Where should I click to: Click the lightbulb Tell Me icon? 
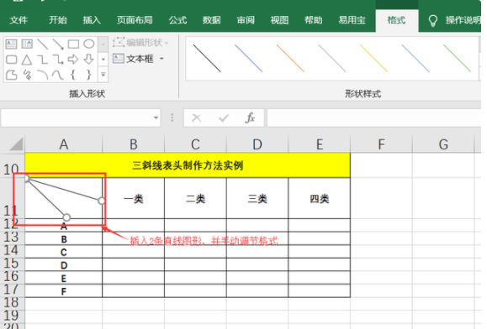[x=433, y=21]
